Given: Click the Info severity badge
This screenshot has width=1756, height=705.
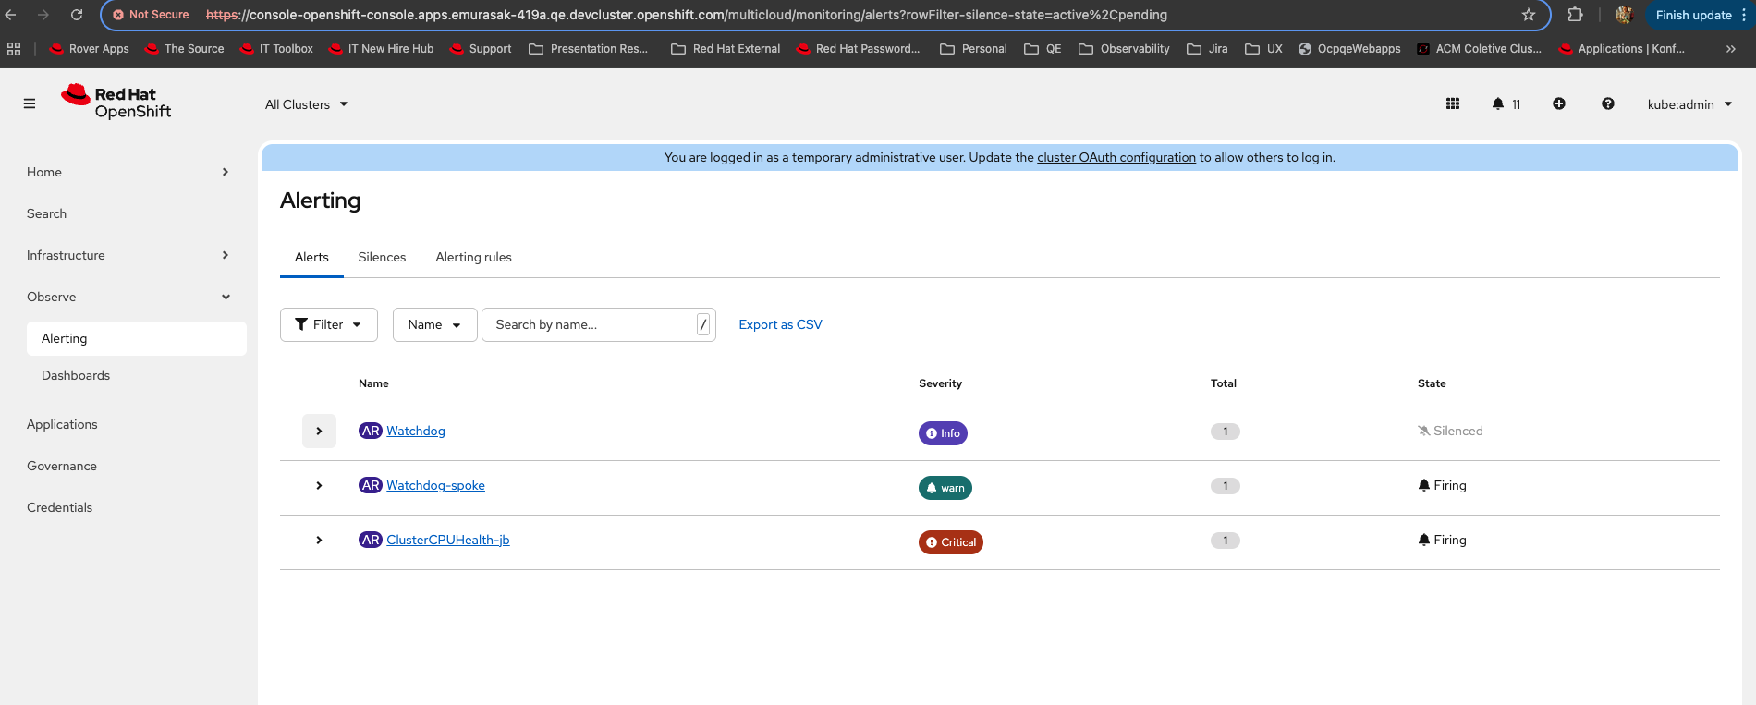Looking at the screenshot, I should coord(943,433).
